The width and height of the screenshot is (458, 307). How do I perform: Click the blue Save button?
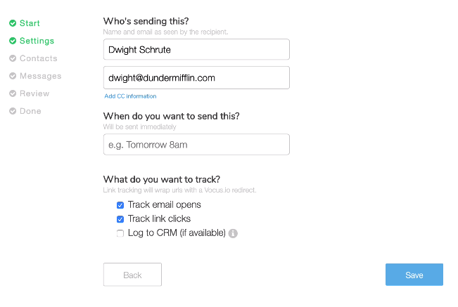tap(414, 275)
